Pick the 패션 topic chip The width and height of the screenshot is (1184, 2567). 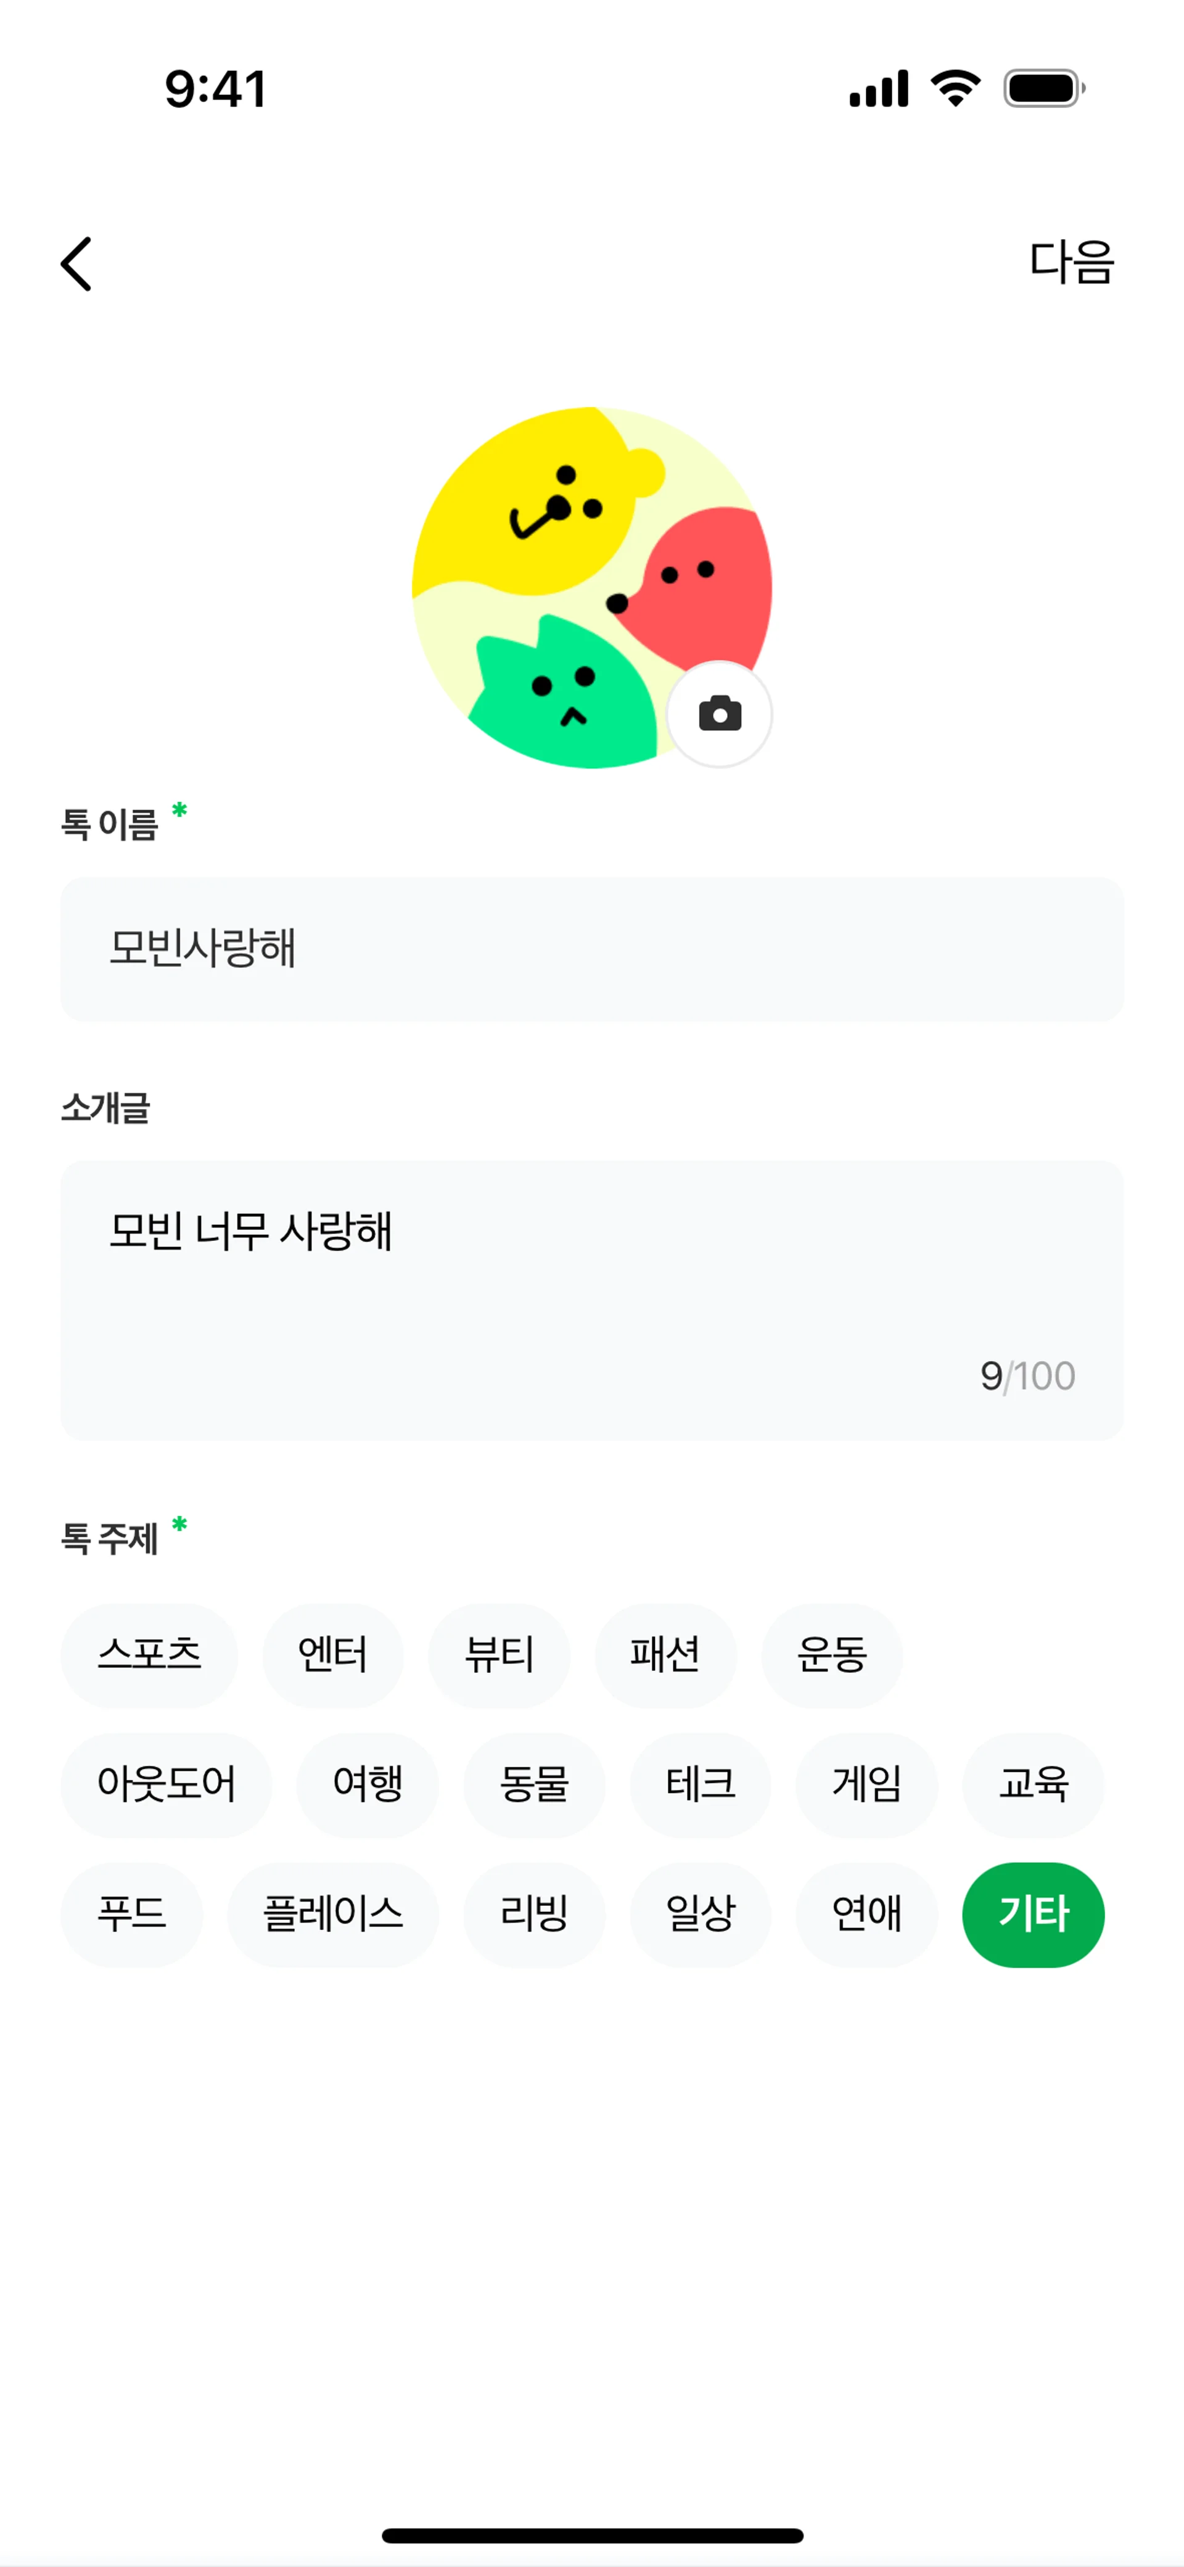(666, 1655)
